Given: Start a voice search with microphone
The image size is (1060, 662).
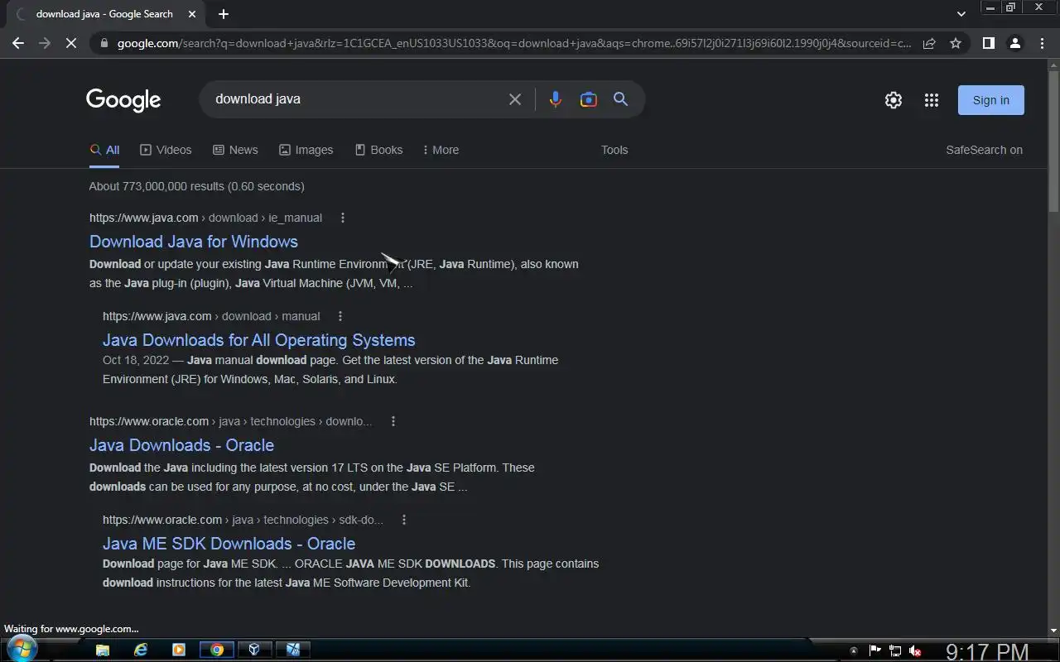Looking at the screenshot, I should (555, 99).
